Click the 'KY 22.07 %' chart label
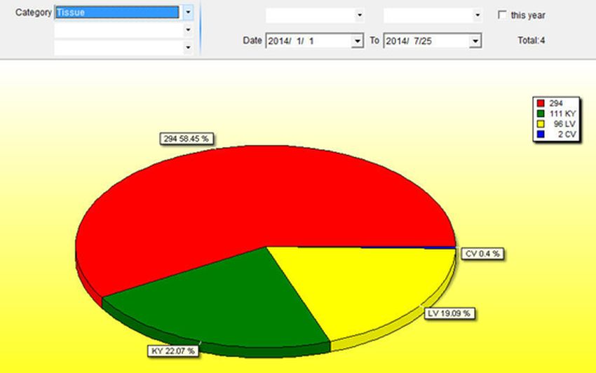This screenshot has width=596, height=373. click(x=173, y=351)
